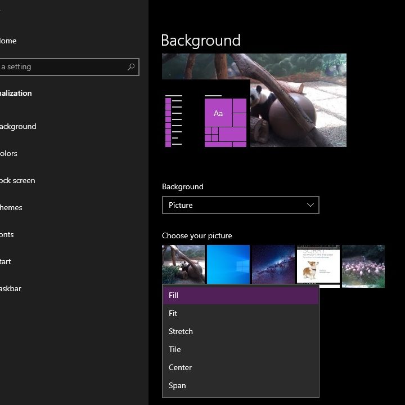The height and width of the screenshot is (405, 405).
Task: Choose Stretch from the dropdown list
Action: 241,331
